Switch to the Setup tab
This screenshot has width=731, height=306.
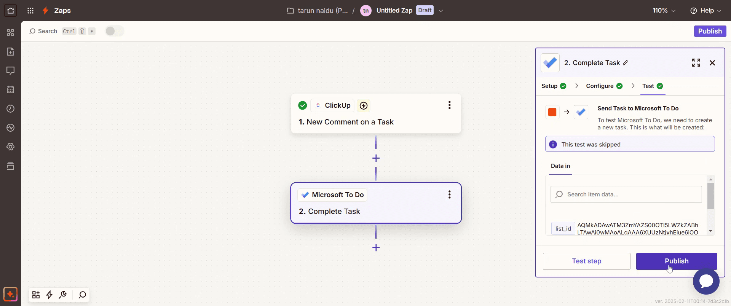click(554, 86)
